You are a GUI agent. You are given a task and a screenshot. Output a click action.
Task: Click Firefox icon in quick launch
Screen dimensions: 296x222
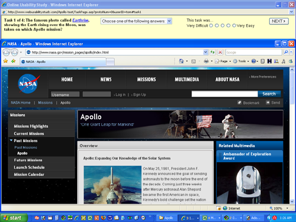point(103,218)
